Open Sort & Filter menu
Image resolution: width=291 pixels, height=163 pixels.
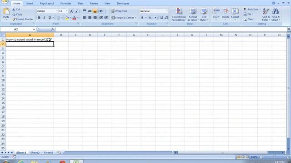point(266,14)
